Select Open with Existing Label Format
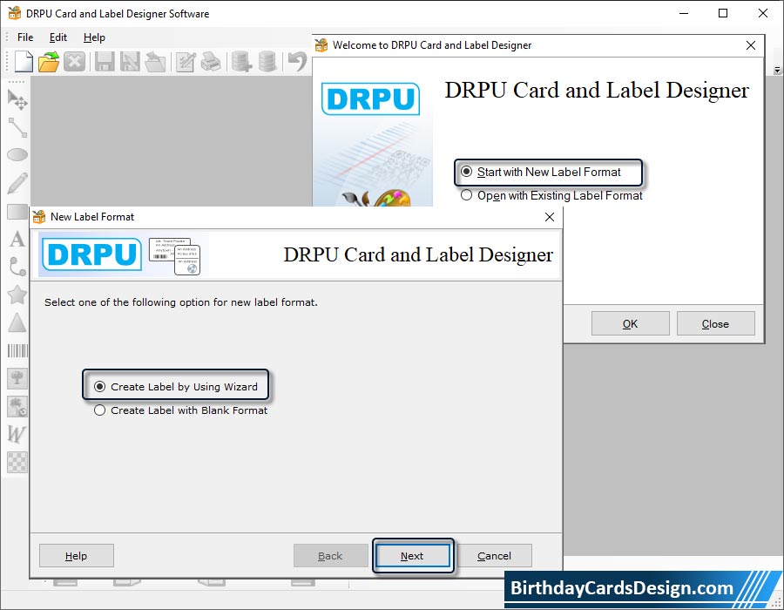The image size is (784, 610). click(x=551, y=195)
